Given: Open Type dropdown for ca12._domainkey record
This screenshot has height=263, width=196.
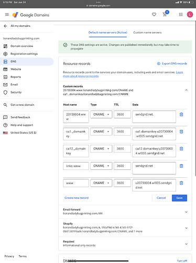Looking at the screenshot, I should (101, 149).
